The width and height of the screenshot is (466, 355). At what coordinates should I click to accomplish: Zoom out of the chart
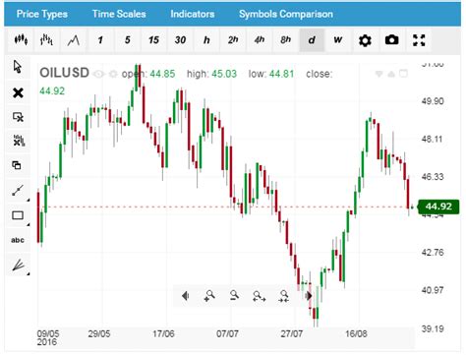(234, 296)
